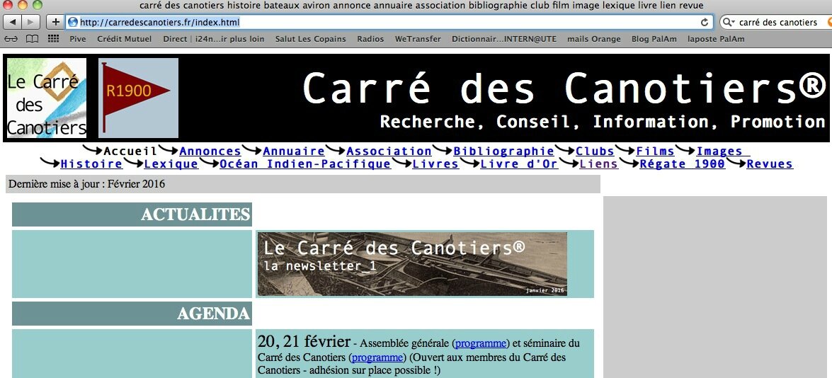Open the Assemblée générale programme link
This screenshot has height=378, width=832.
481,343
